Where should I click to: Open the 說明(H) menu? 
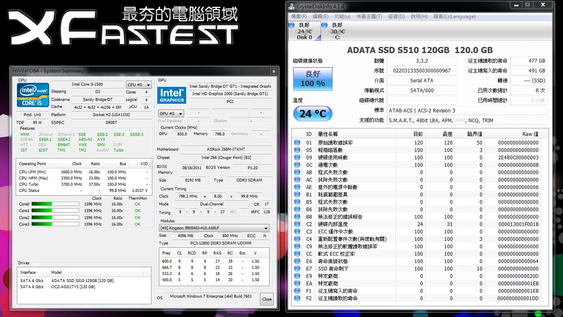(x=419, y=16)
